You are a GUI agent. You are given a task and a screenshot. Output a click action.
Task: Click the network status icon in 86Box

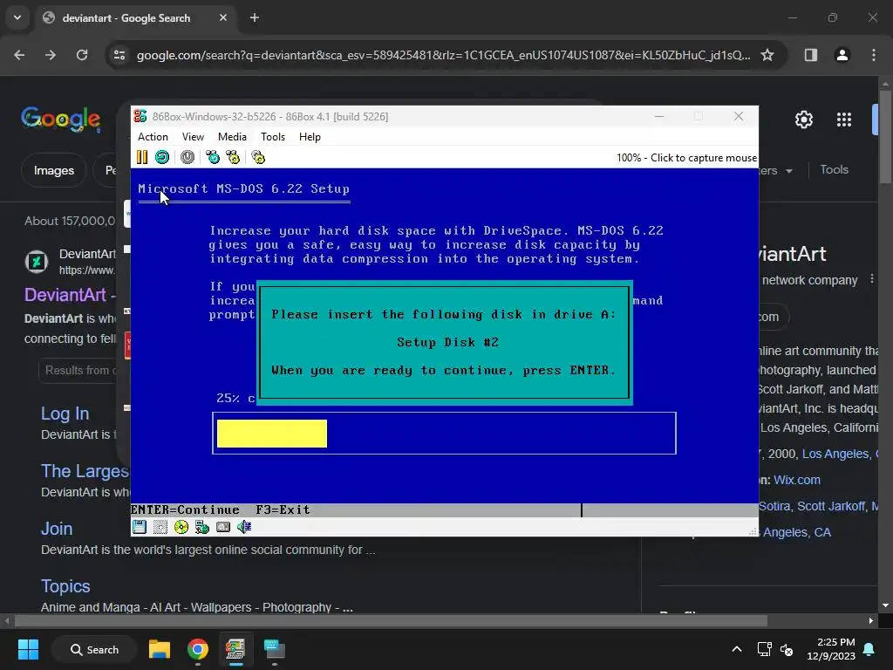(202, 527)
